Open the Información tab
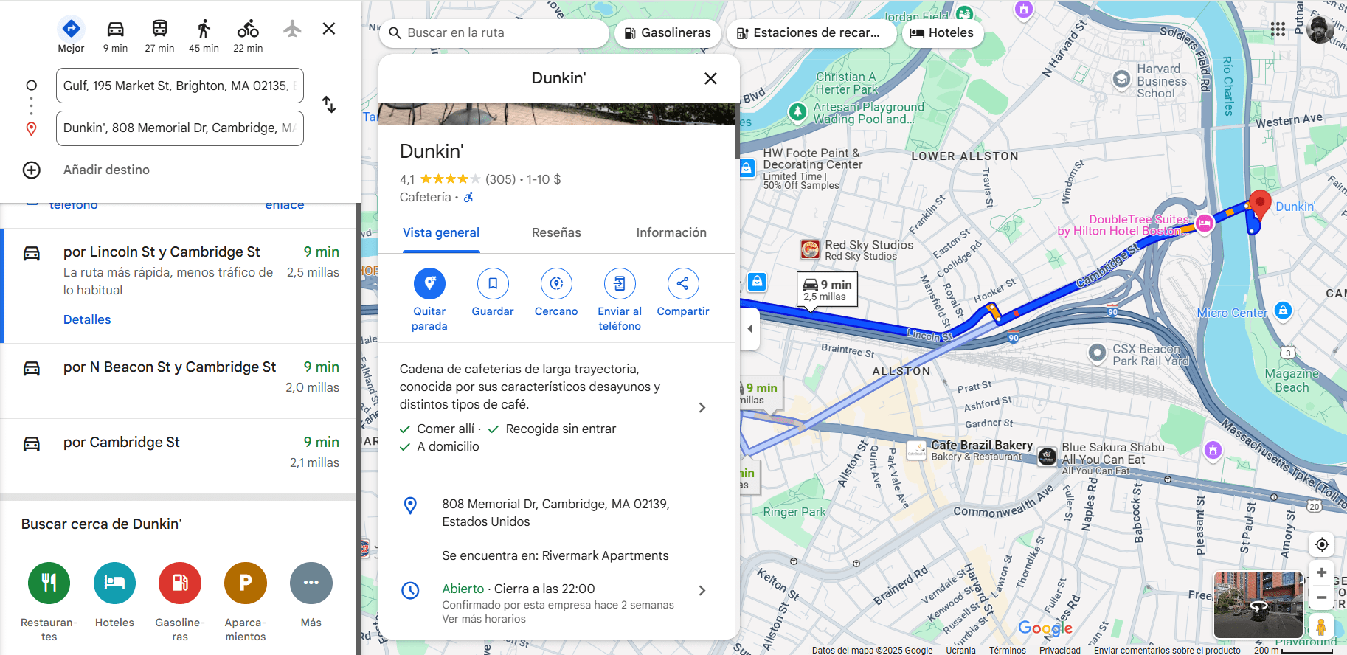The height and width of the screenshot is (655, 1347). pyautogui.click(x=671, y=233)
